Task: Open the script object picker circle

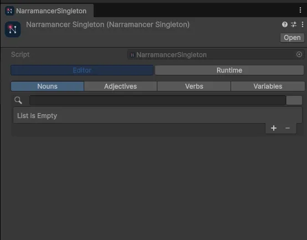Action: [299, 54]
